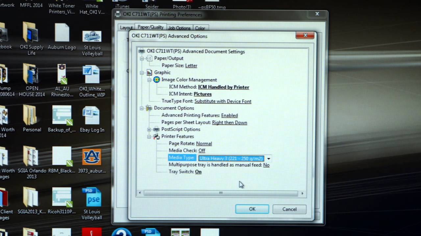This screenshot has height=236, width=421.
Task: Click the Media Check value Off
Action: 202,150
